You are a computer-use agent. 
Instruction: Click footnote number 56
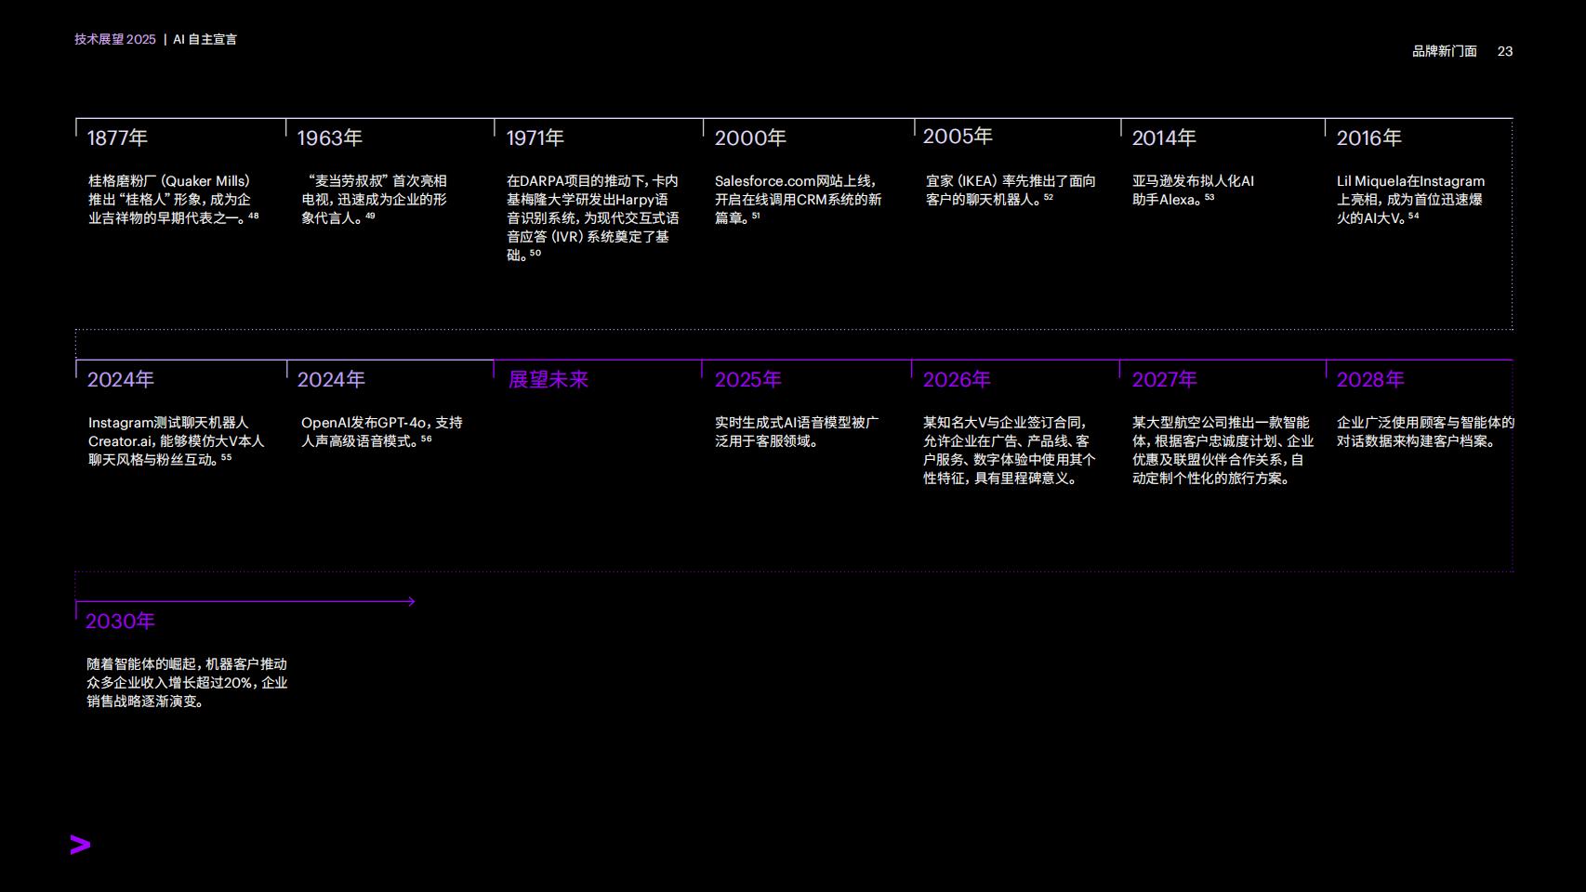coord(426,439)
